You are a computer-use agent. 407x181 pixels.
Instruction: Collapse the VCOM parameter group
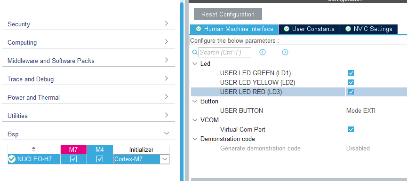195,120
